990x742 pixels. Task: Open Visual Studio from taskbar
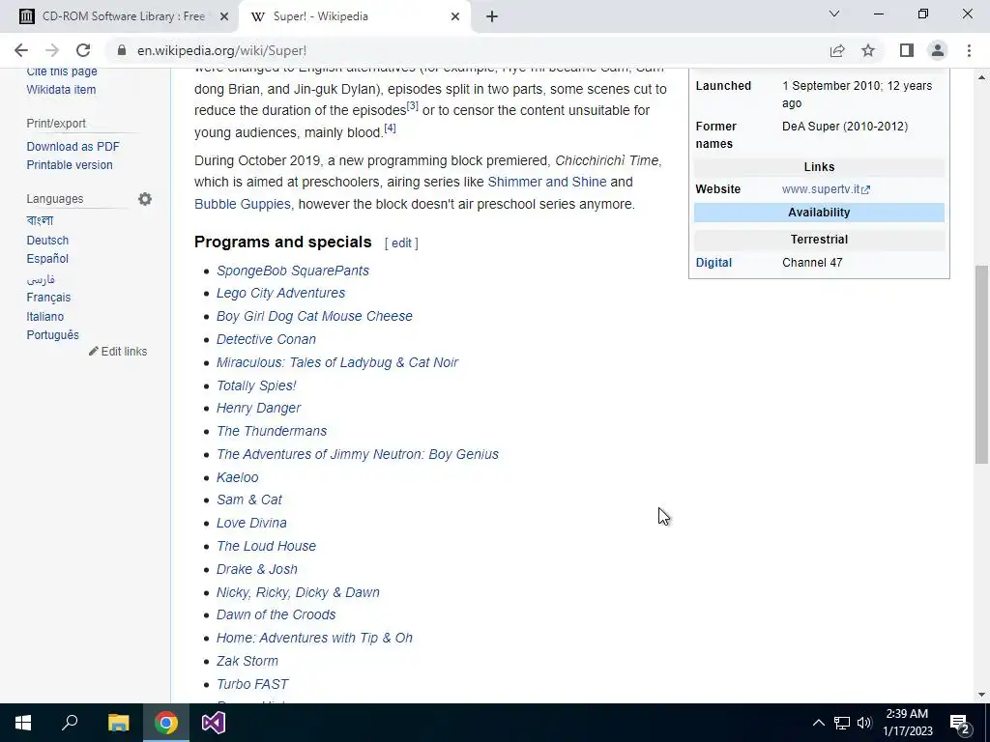tap(214, 723)
